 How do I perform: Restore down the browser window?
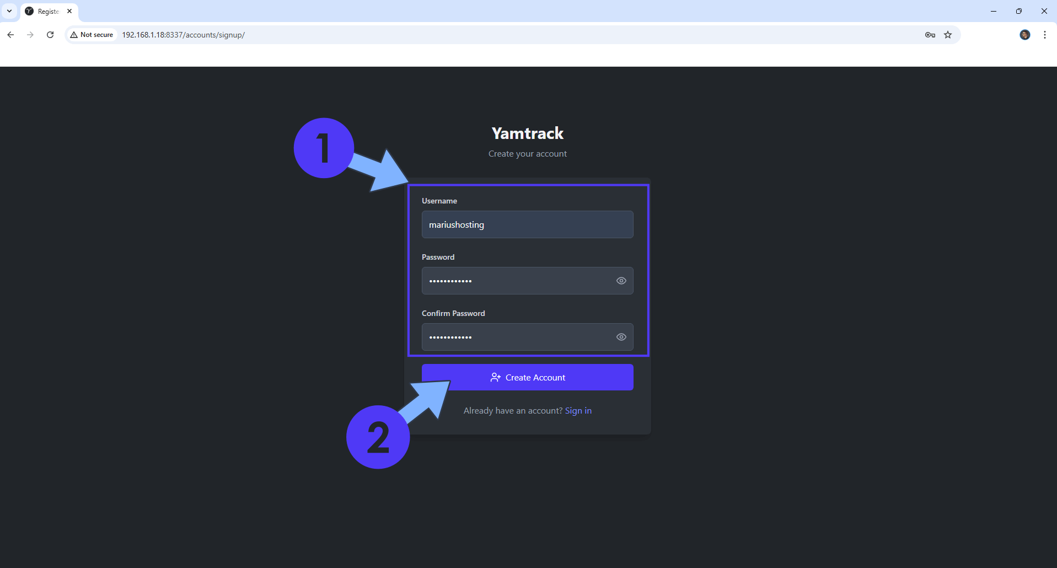click(1019, 11)
